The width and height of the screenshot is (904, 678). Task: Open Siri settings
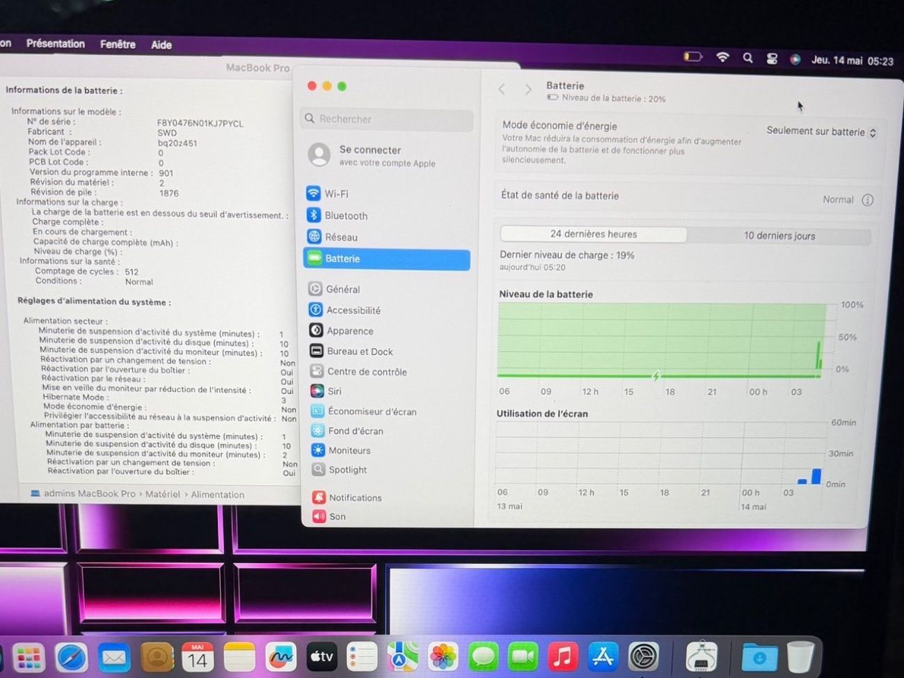pos(326,391)
